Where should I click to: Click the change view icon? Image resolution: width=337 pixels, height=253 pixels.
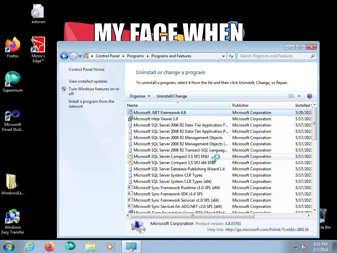291,96
